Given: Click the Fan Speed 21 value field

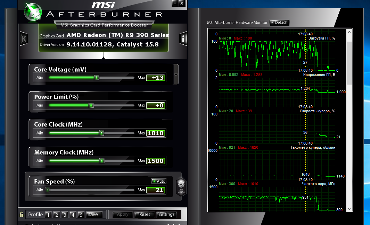Looking at the screenshot, I should [x=156, y=190].
